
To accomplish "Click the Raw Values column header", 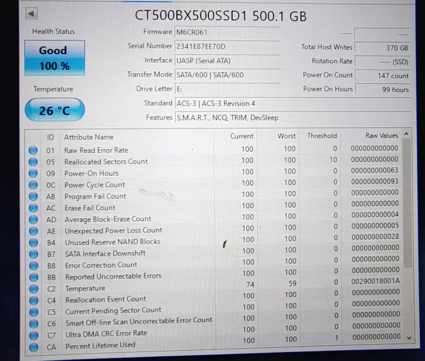I will [x=381, y=135].
